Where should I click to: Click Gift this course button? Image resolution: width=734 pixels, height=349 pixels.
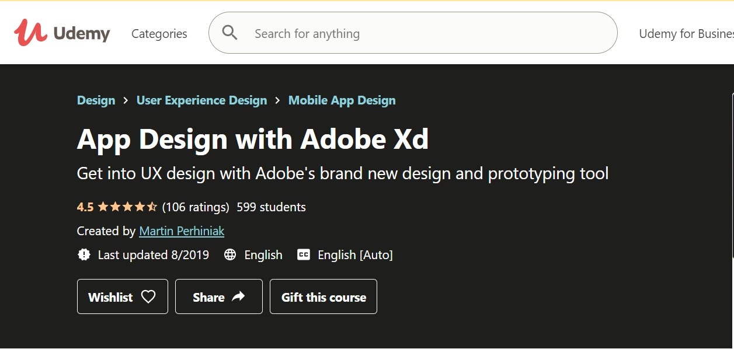[323, 296]
